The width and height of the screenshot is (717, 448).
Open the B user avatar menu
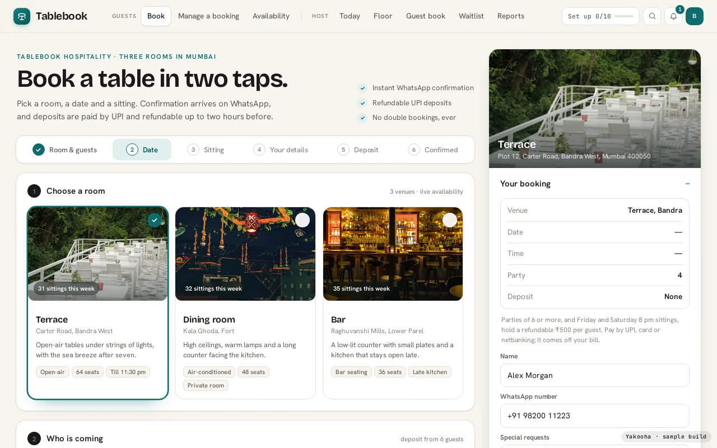pos(695,16)
